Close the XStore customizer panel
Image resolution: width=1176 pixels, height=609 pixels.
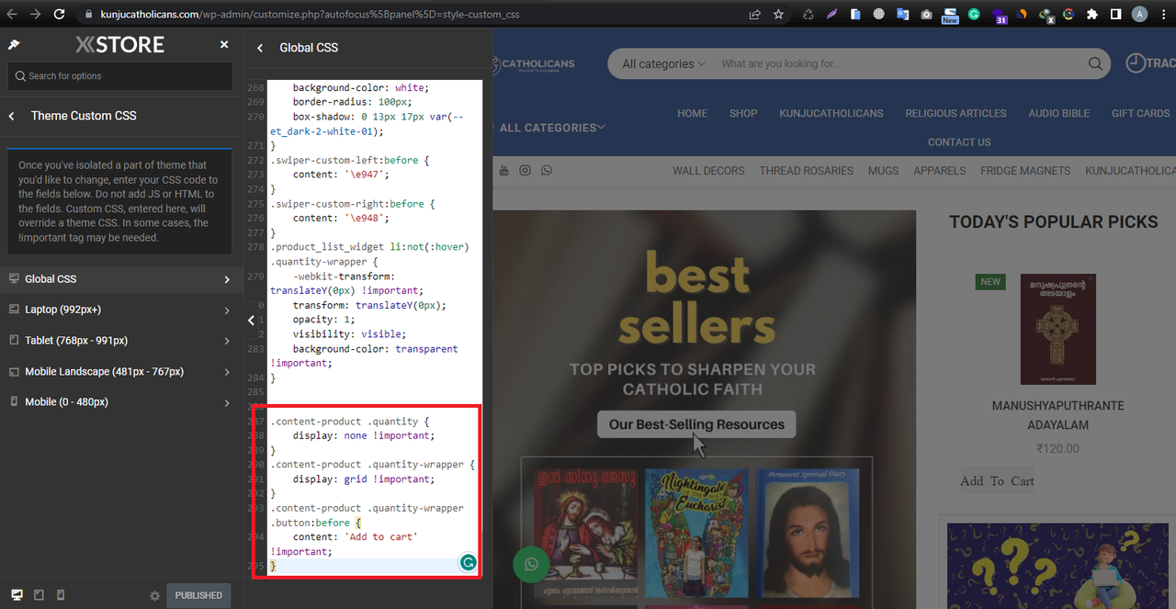pyautogui.click(x=224, y=45)
